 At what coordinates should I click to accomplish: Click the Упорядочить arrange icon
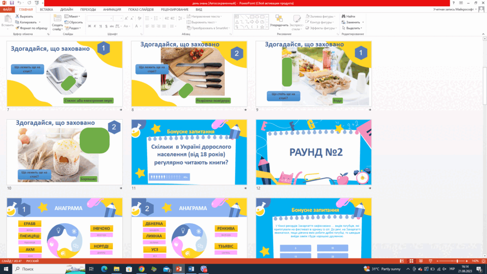tap(279, 19)
